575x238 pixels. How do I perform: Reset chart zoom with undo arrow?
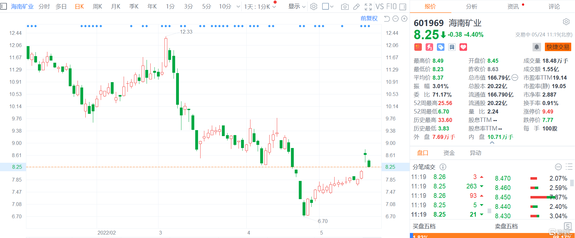387,19
